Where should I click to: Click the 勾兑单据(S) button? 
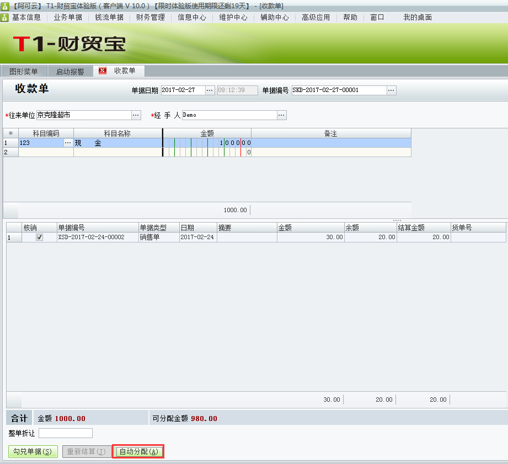(x=33, y=451)
